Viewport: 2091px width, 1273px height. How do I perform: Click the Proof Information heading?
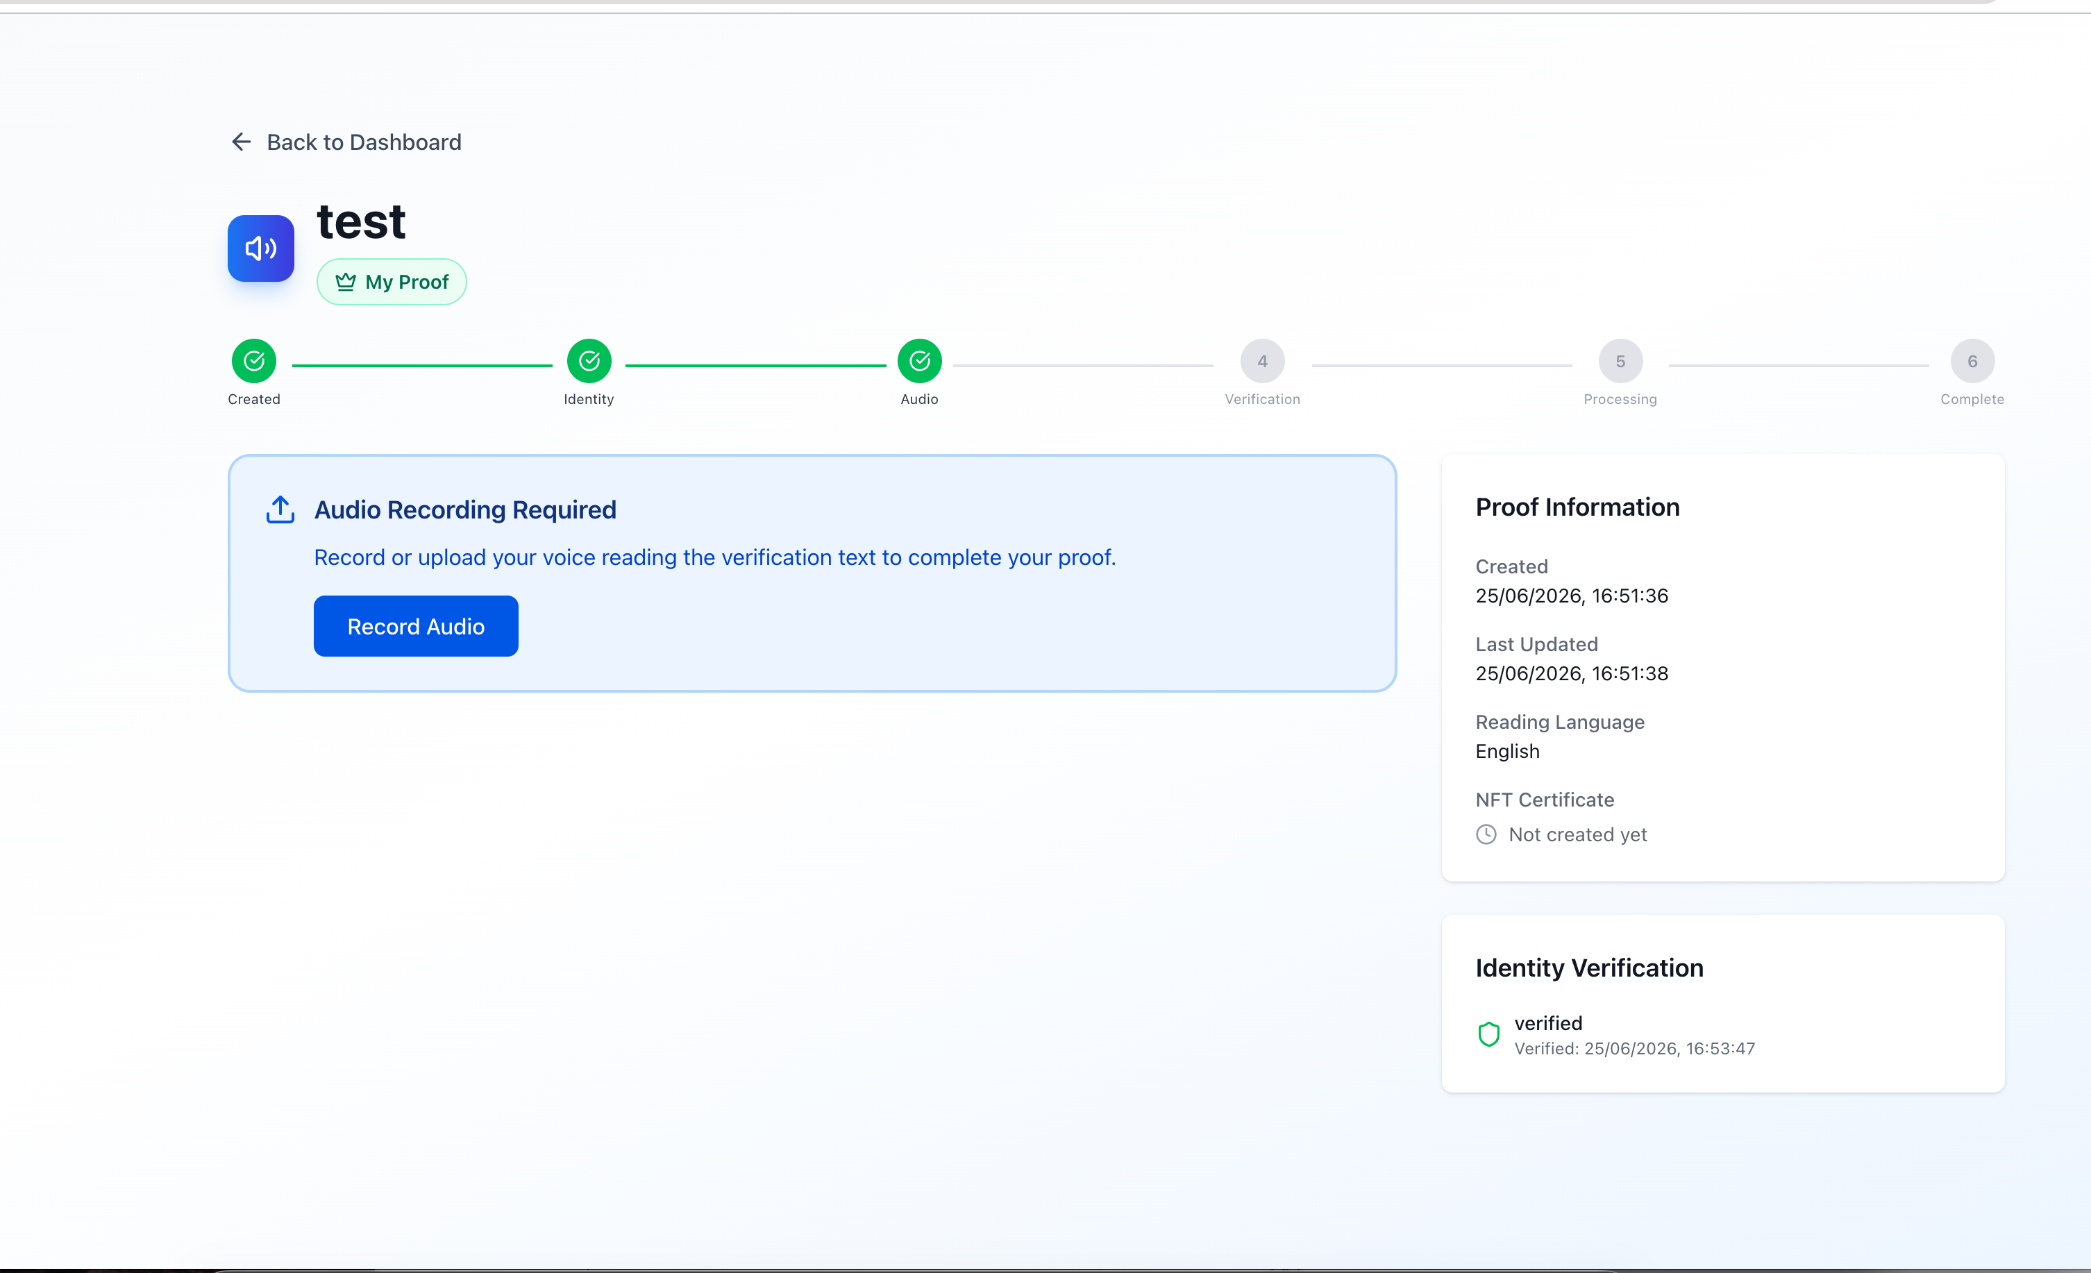tap(1577, 507)
